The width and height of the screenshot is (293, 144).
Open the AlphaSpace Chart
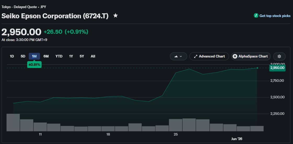tap(251, 56)
